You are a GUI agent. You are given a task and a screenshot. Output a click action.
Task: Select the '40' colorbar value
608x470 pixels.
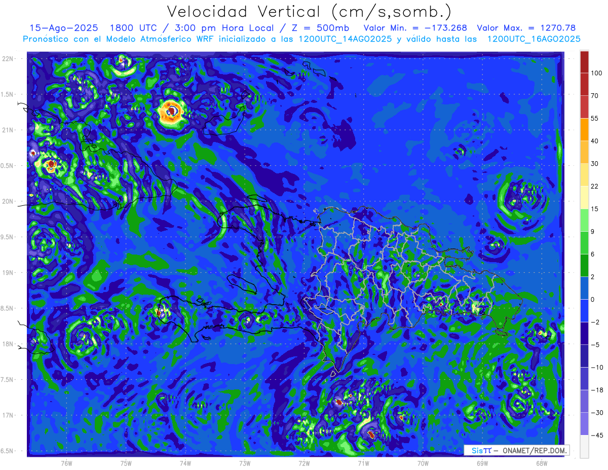pyautogui.click(x=595, y=141)
